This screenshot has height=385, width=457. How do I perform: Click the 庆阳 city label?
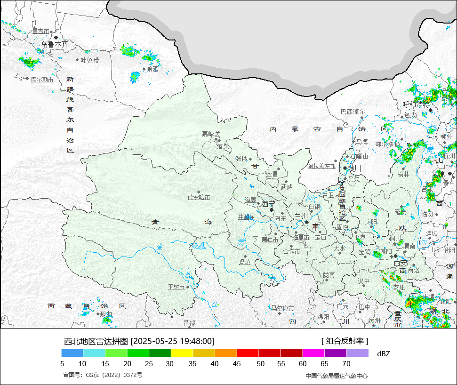pos(371,222)
